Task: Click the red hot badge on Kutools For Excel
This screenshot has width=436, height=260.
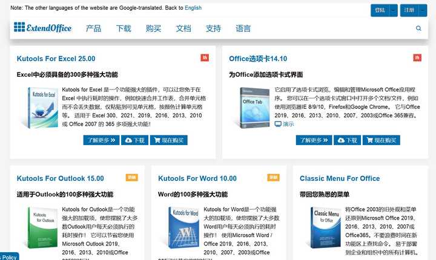Action: 205,58
